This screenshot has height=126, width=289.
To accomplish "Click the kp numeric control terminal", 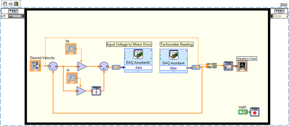I will click(x=71, y=49).
